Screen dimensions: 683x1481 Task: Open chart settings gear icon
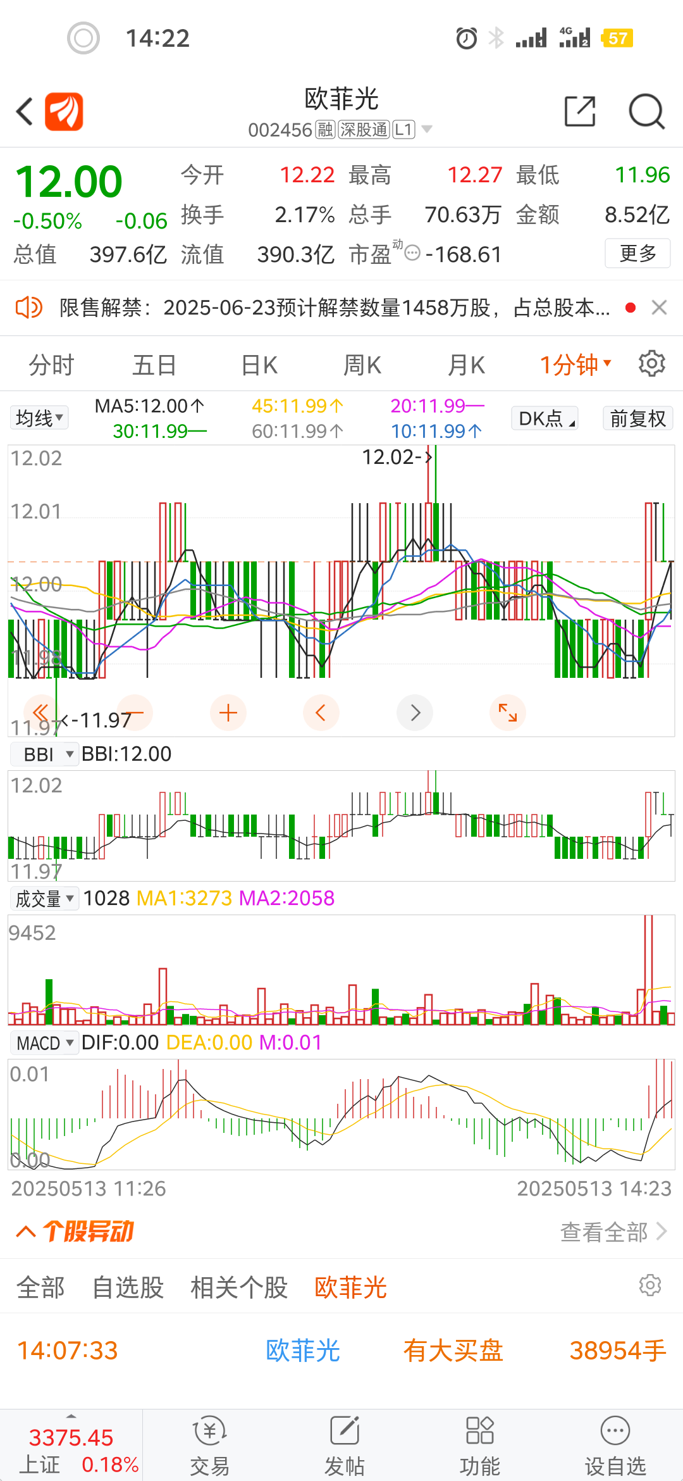click(x=651, y=364)
